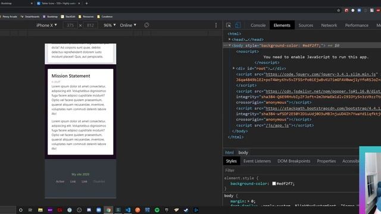This screenshot has width=381, height=214.
Task: Open Windows Cortana search circle
Action: click(x=21, y=210)
